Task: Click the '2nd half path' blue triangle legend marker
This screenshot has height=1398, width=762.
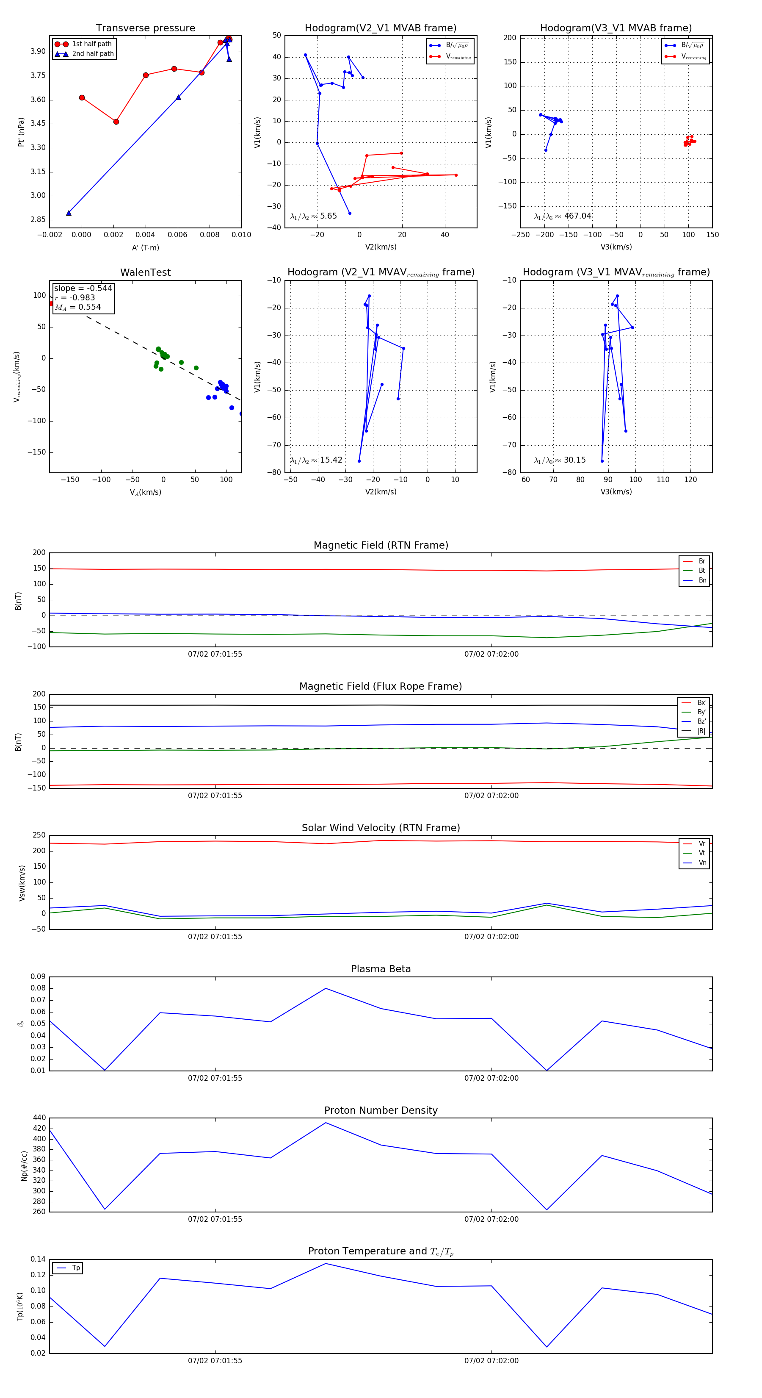Action: pyautogui.click(x=61, y=54)
